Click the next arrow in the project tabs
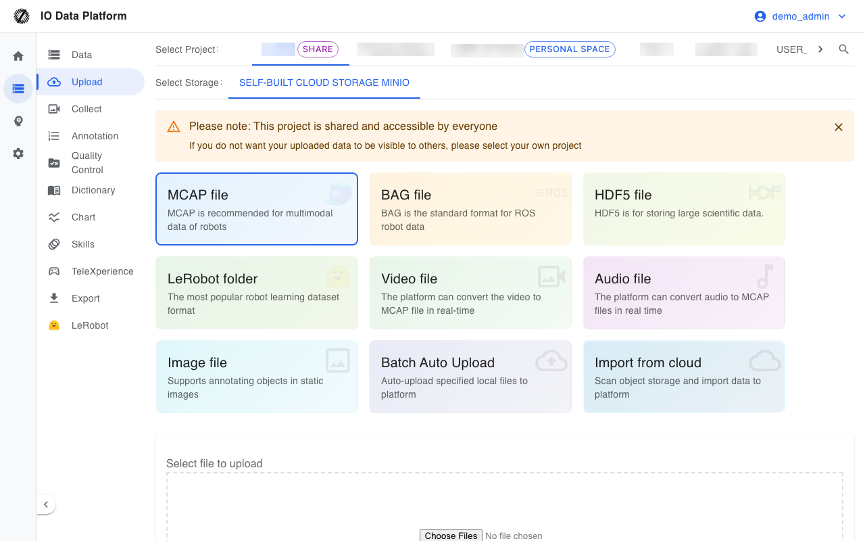The height and width of the screenshot is (541, 865). [820, 49]
